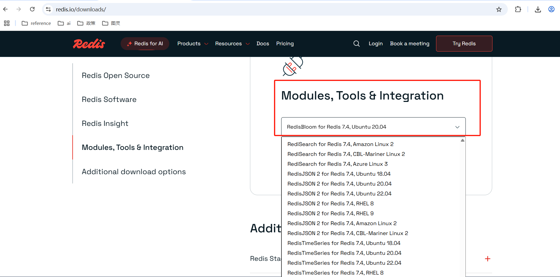Go forward in browser history

[19, 9]
